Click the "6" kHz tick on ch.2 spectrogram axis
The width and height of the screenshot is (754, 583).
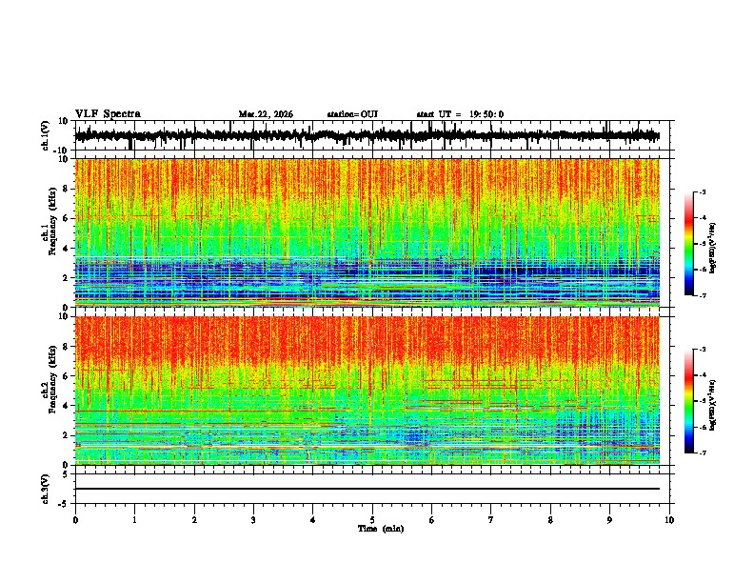coord(66,375)
